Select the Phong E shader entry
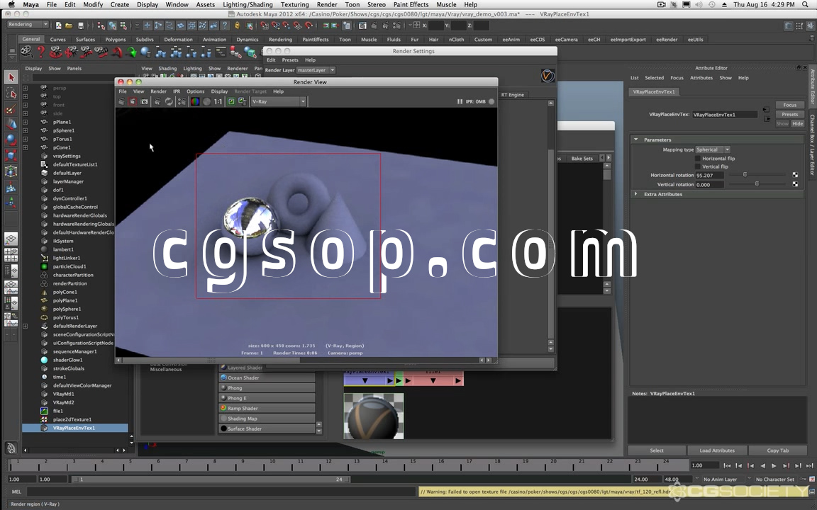 267,398
